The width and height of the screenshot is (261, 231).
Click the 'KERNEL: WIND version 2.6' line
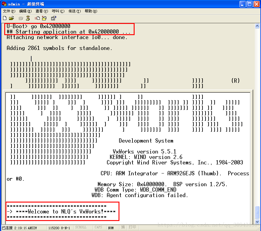[146, 157]
